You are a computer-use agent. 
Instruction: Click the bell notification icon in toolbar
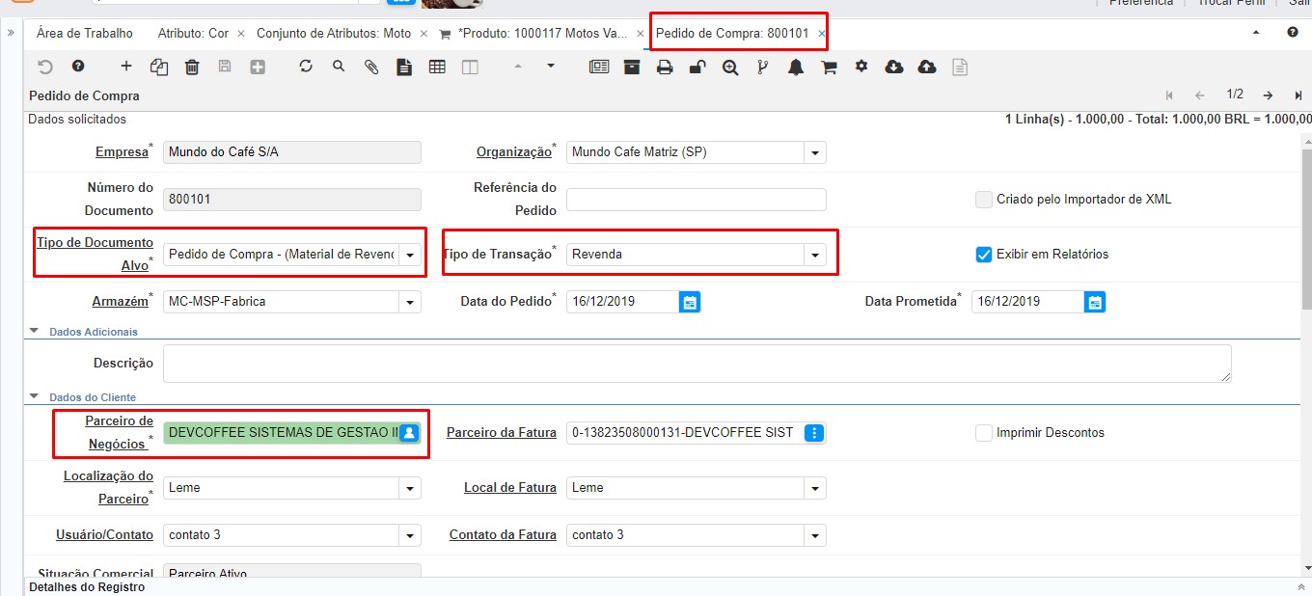pos(796,67)
